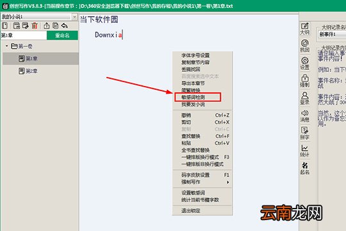Click the save chapter icon in left toolbar

click(x=16, y=26)
